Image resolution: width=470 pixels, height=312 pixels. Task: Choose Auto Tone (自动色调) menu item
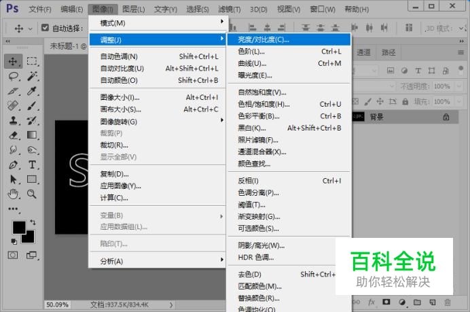click(158, 56)
